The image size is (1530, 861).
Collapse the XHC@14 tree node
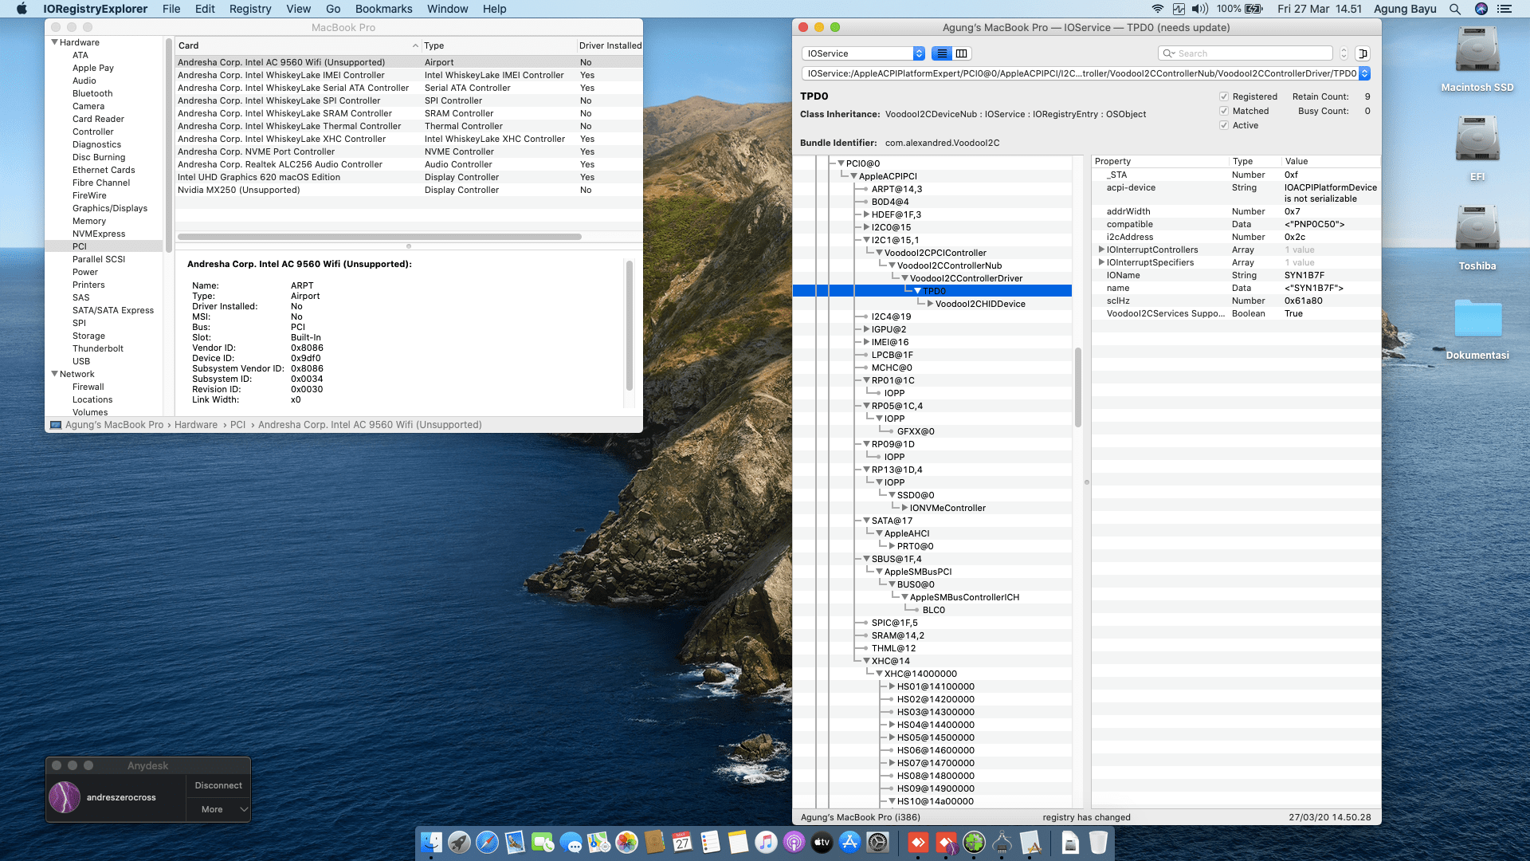point(866,661)
